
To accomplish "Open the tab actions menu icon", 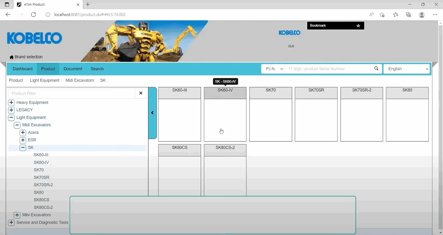I will [x=7, y=4].
